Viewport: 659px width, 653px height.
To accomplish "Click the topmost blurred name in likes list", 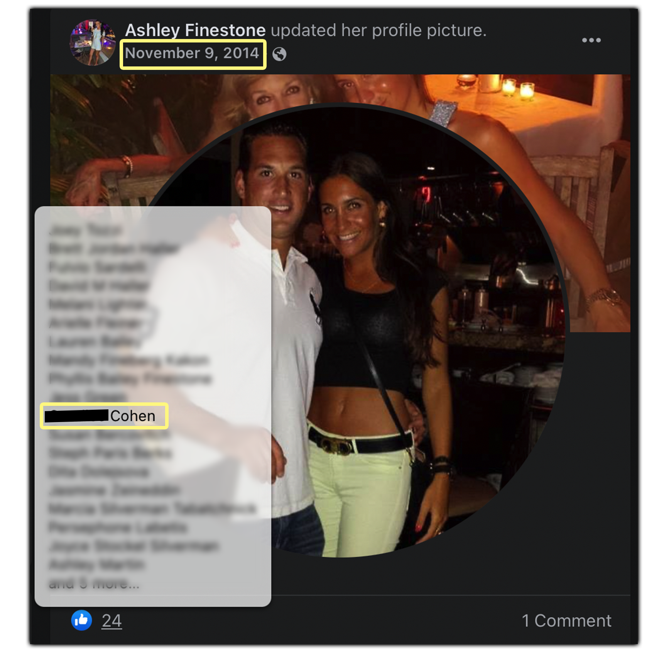I will click(x=85, y=230).
